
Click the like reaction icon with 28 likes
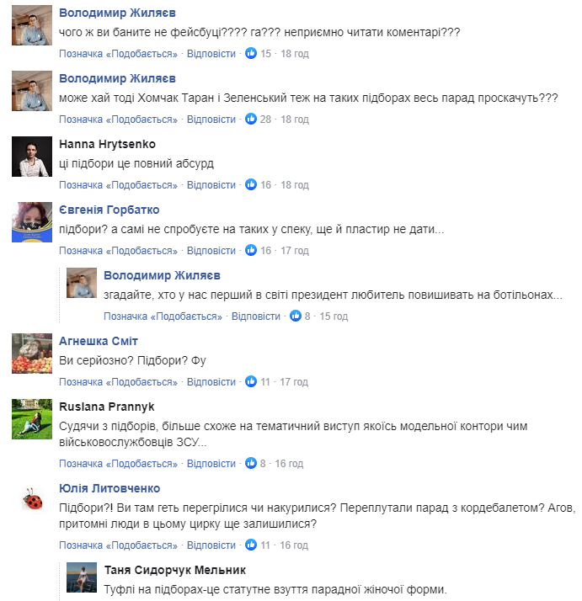[x=250, y=120]
